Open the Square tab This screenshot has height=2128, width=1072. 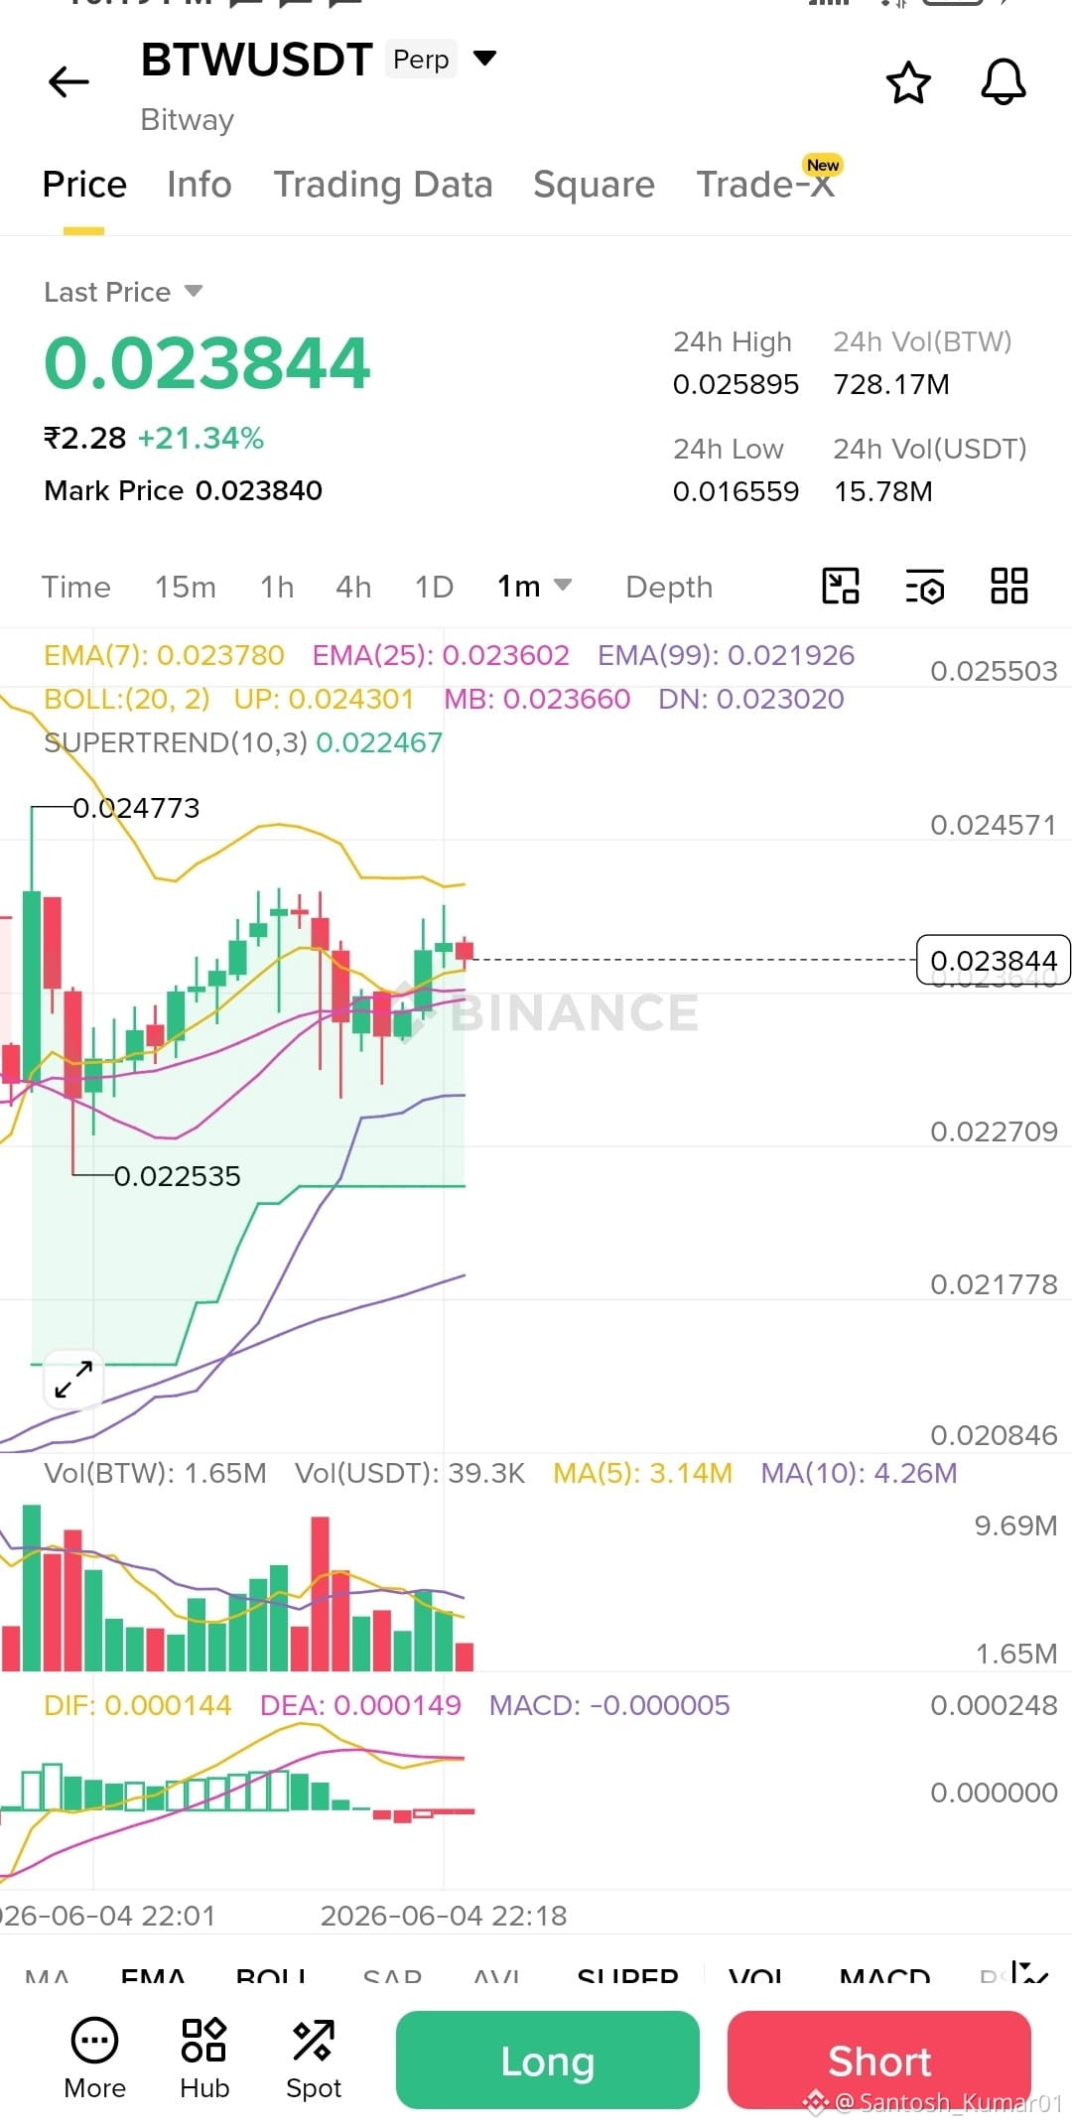[594, 185]
